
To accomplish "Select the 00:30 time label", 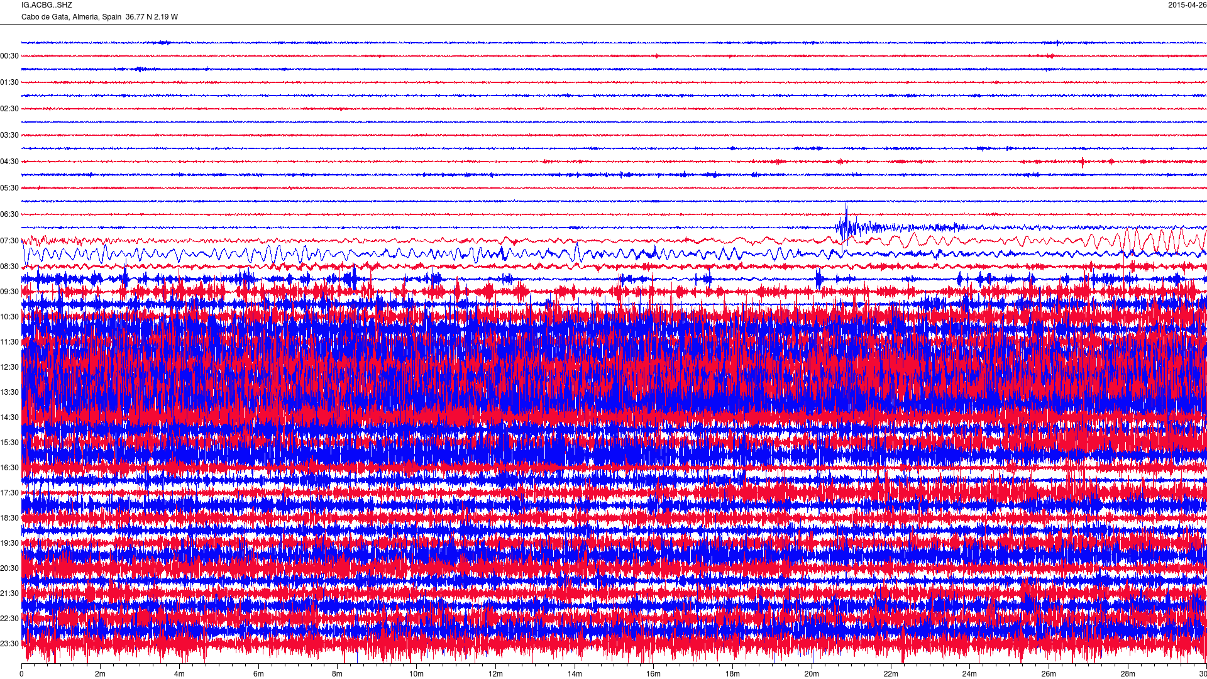I will tap(9, 56).
